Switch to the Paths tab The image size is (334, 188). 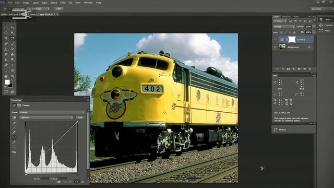point(296,17)
